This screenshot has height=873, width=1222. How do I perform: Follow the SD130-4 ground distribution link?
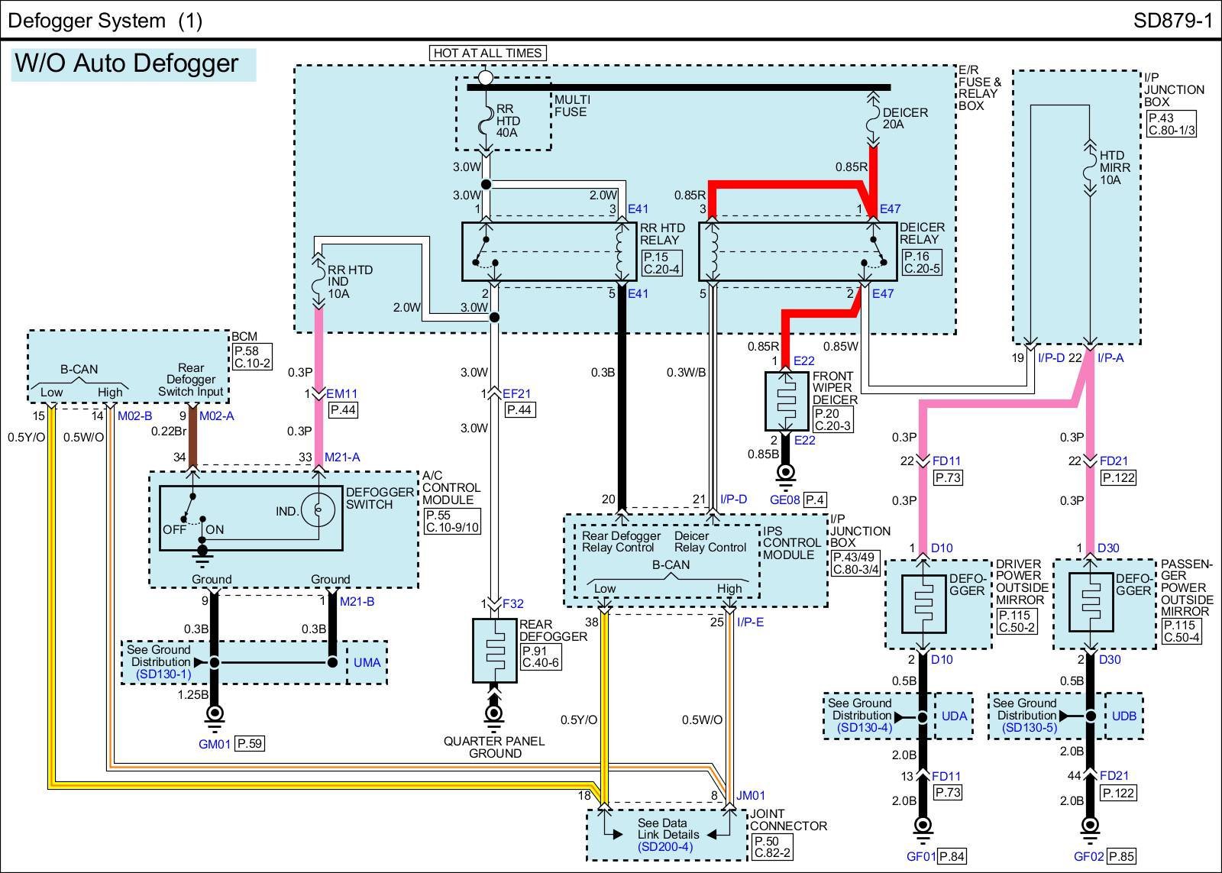coord(864,728)
